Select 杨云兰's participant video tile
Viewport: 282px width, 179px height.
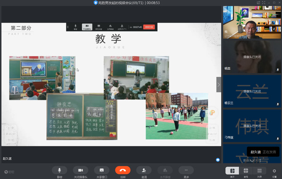tap(252, 91)
